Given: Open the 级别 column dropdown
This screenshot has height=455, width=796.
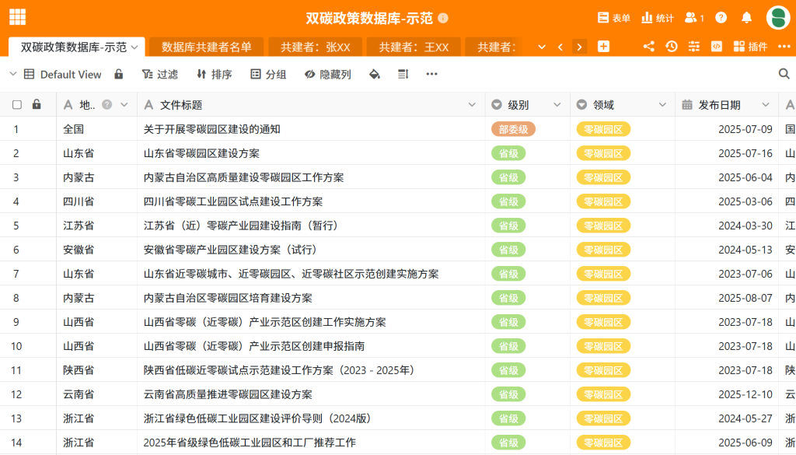Looking at the screenshot, I should (557, 103).
